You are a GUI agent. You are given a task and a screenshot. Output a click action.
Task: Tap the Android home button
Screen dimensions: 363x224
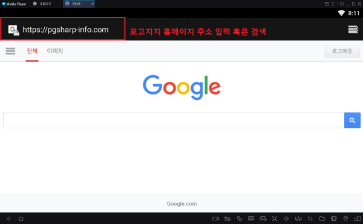pos(21,219)
